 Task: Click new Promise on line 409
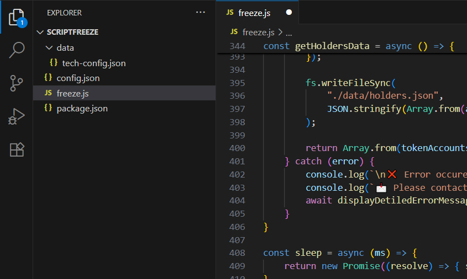click(351, 266)
